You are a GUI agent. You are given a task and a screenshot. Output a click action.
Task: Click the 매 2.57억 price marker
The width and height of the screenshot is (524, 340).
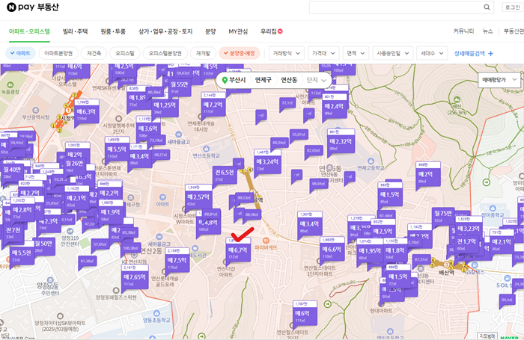coord(198,197)
